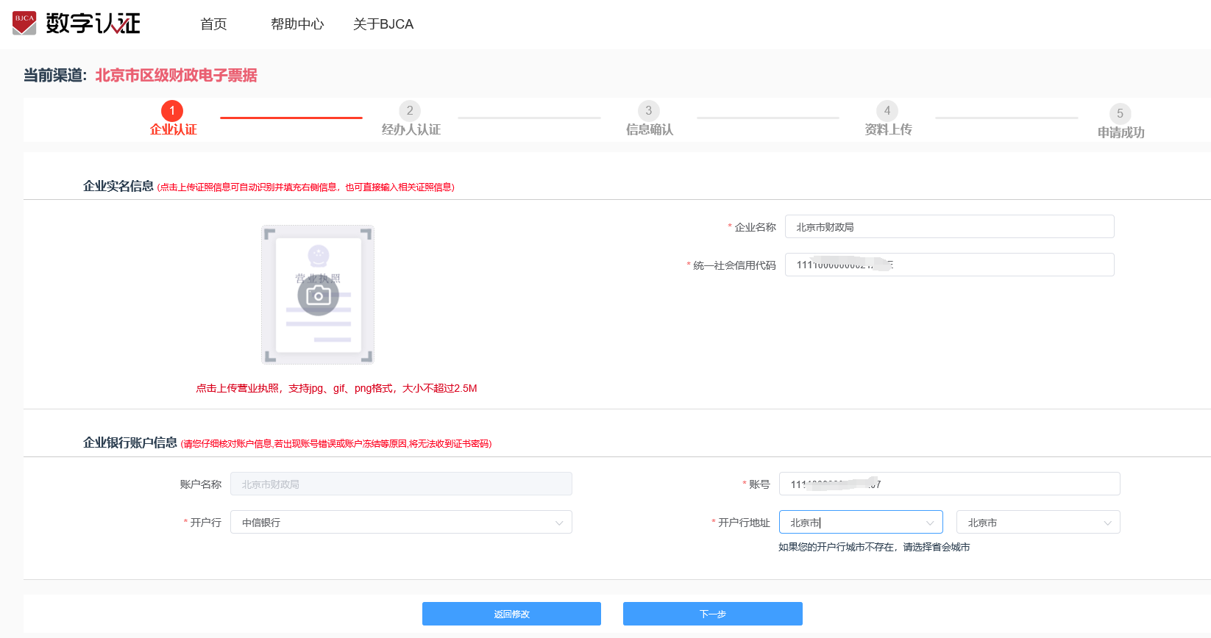
Task: Click the camera upload icon
Action: click(x=318, y=295)
